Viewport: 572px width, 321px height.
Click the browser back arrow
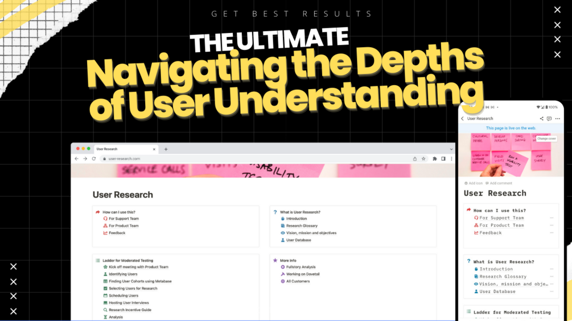tap(77, 159)
